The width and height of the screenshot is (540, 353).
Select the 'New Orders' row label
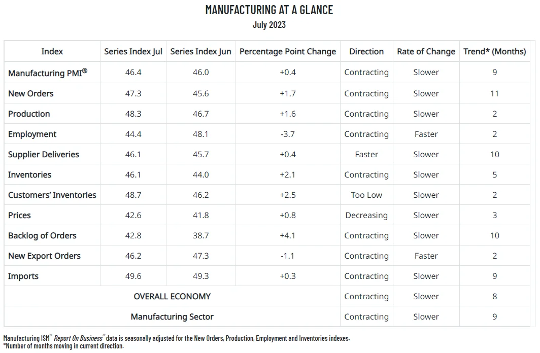tap(30, 94)
